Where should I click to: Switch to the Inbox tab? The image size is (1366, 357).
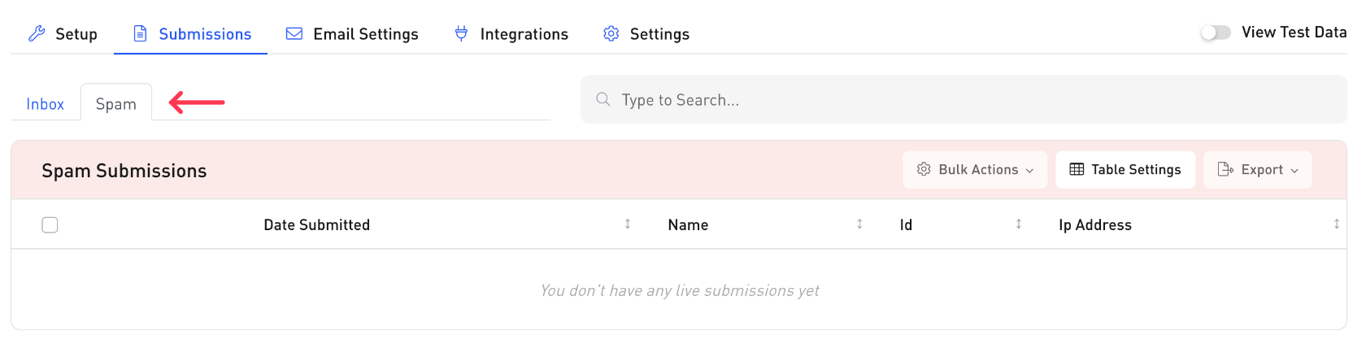coord(45,104)
